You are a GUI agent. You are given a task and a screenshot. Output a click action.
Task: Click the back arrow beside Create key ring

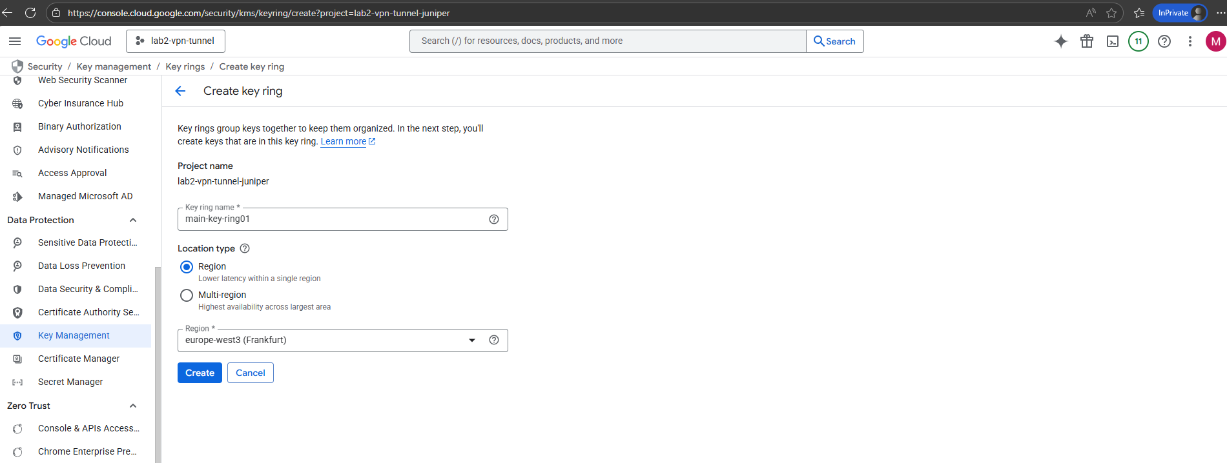click(180, 91)
